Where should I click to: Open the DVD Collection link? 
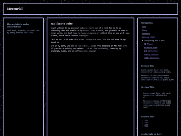(151, 51)
